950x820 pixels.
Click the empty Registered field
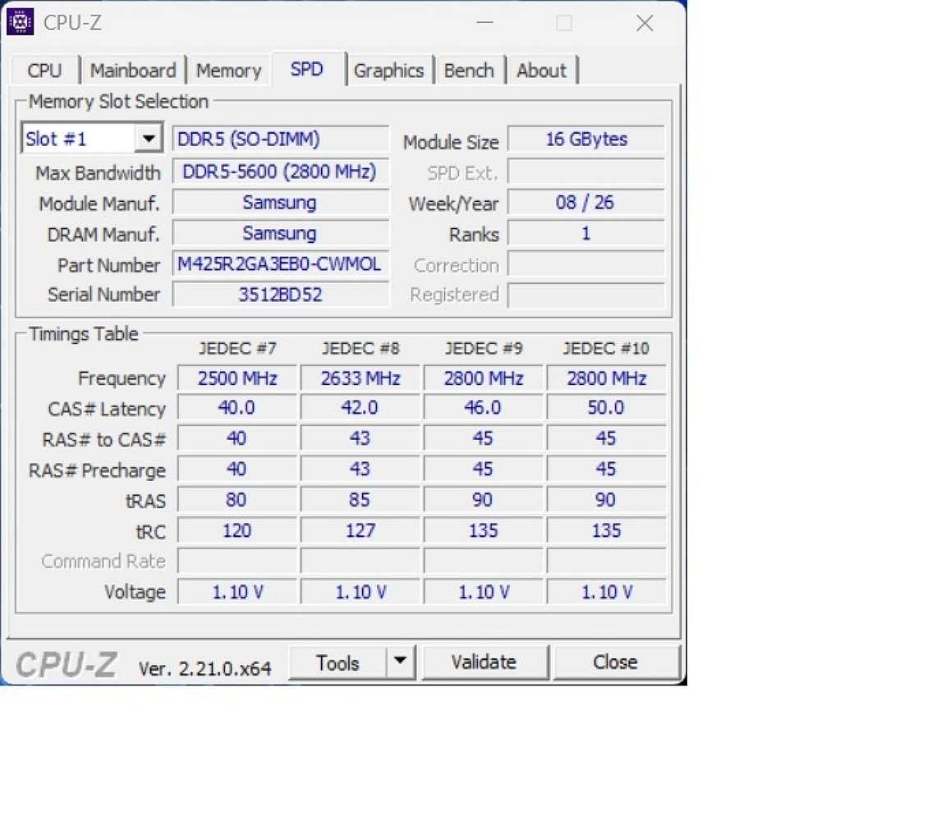(586, 295)
